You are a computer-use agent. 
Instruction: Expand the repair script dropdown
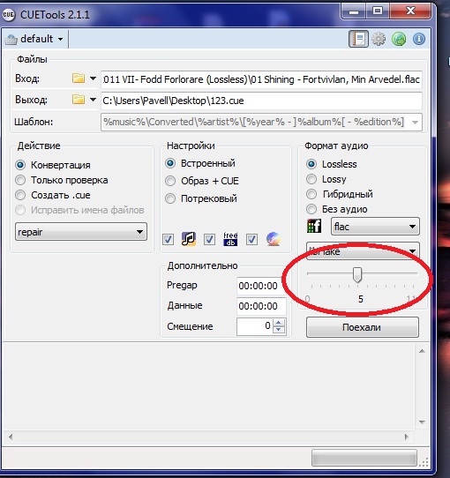[x=81, y=232]
